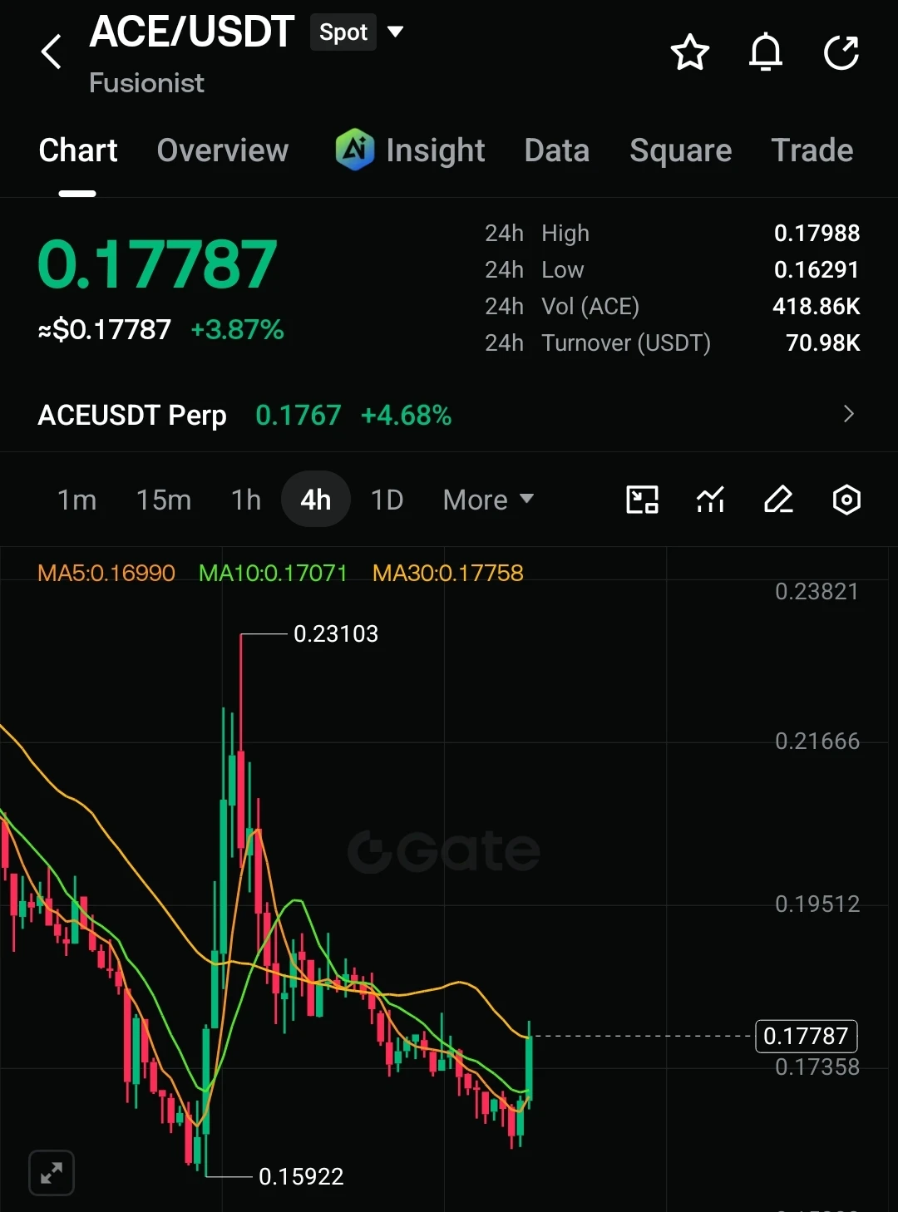Tap the MA30:0.17758 indicator label
Screen dimensions: 898x1212
pyautogui.click(x=448, y=573)
